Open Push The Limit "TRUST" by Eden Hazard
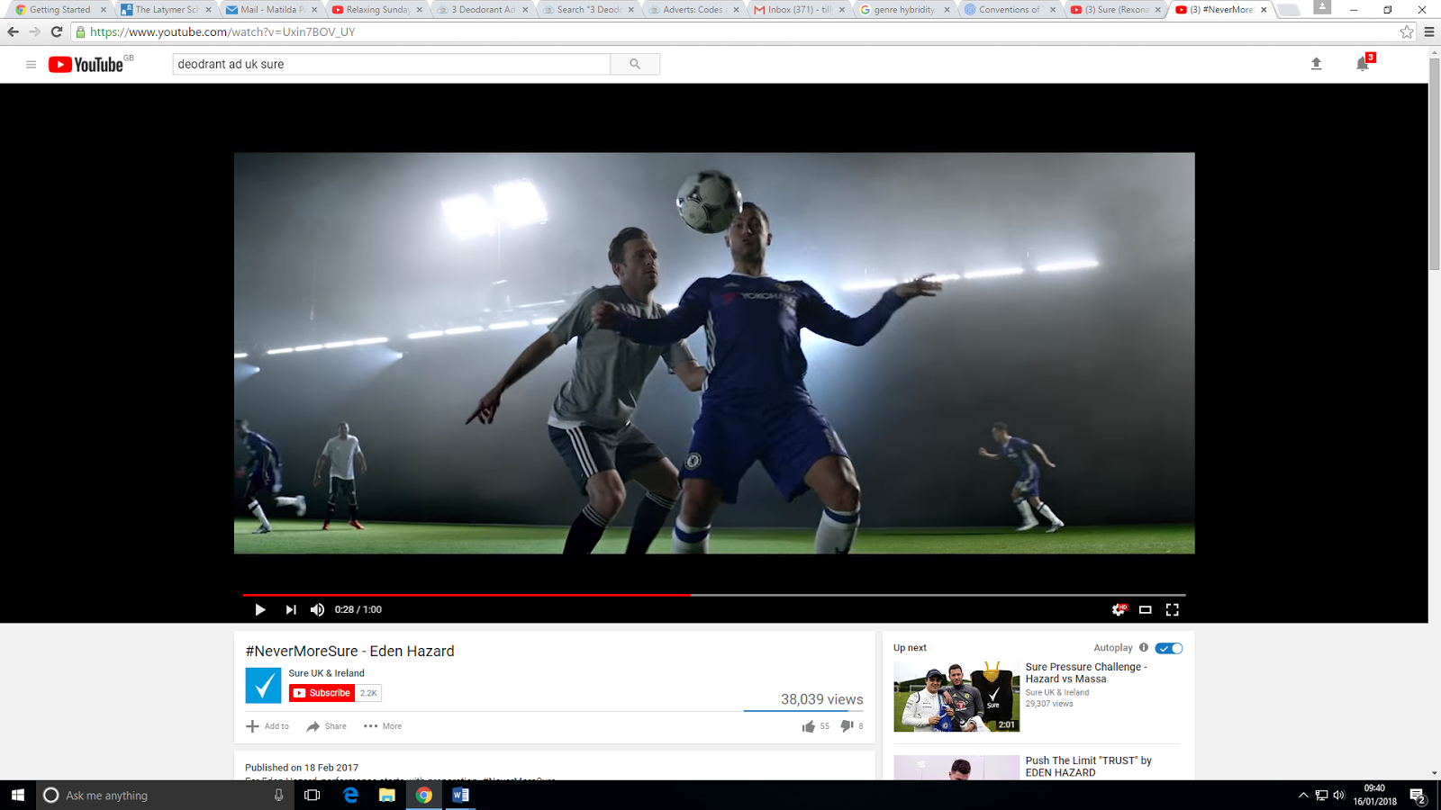 coord(1088,767)
